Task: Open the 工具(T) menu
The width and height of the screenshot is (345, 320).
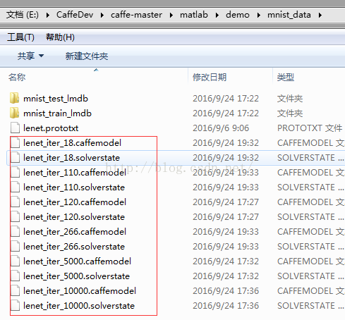Action: [20, 37]
